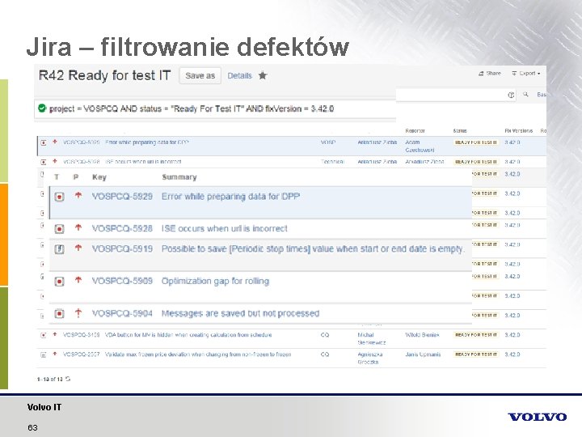
Task: Click the filter title R42 Ready for test IT
Action: [x=104, y=75]
